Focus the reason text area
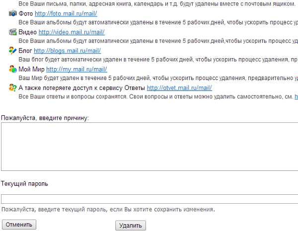The height and width of the screenshot is (239, 298). tap(149, 147)
